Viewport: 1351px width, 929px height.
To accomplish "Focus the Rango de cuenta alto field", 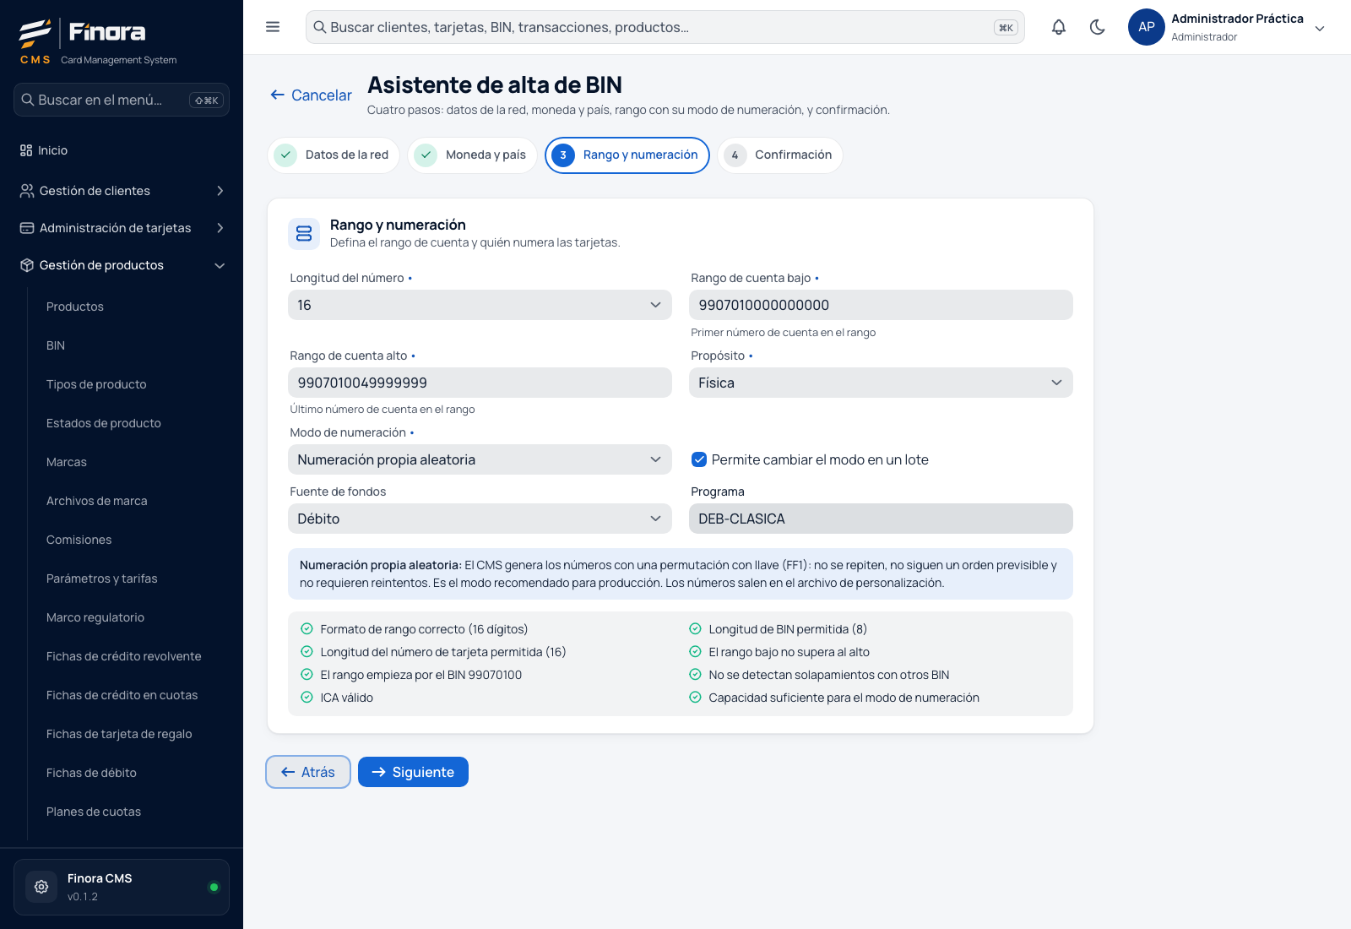I will pyautogui.click(x=480, y=383).
